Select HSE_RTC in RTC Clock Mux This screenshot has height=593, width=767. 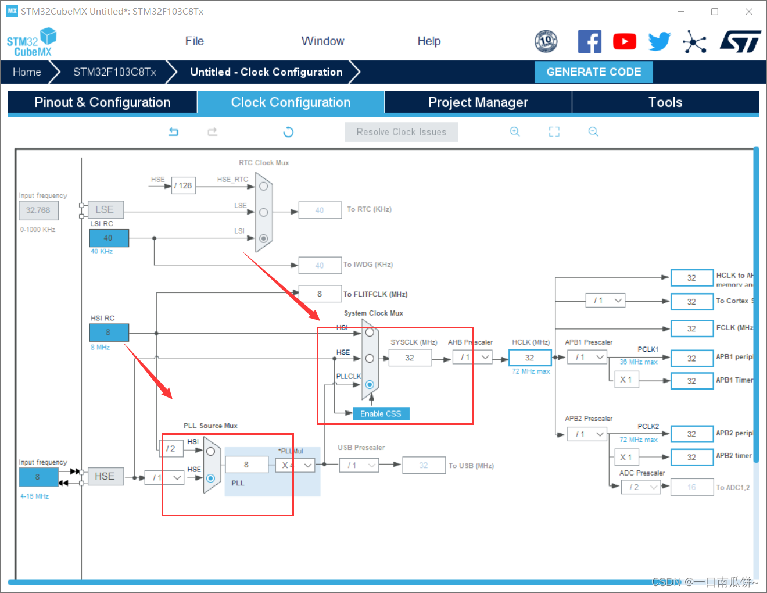click(264, 187)
